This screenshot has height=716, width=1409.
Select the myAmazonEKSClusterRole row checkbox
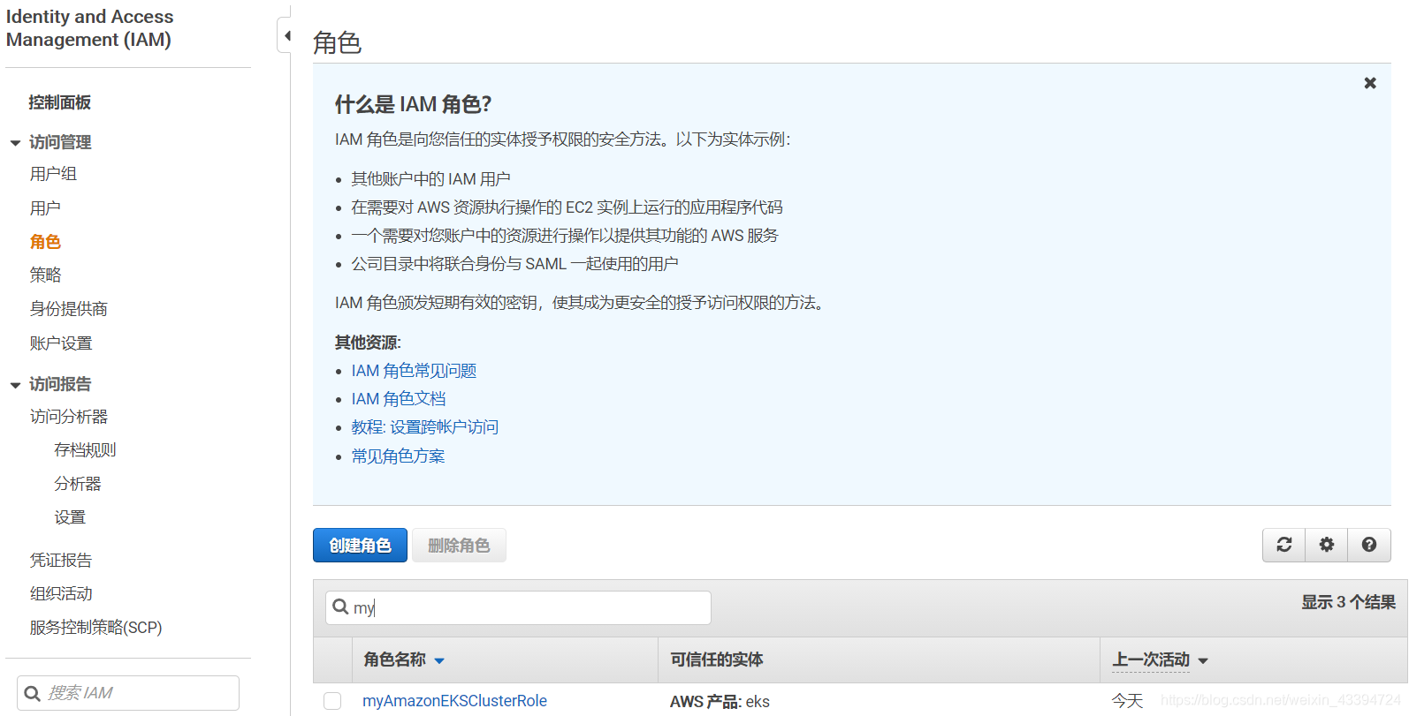point(332,701)
